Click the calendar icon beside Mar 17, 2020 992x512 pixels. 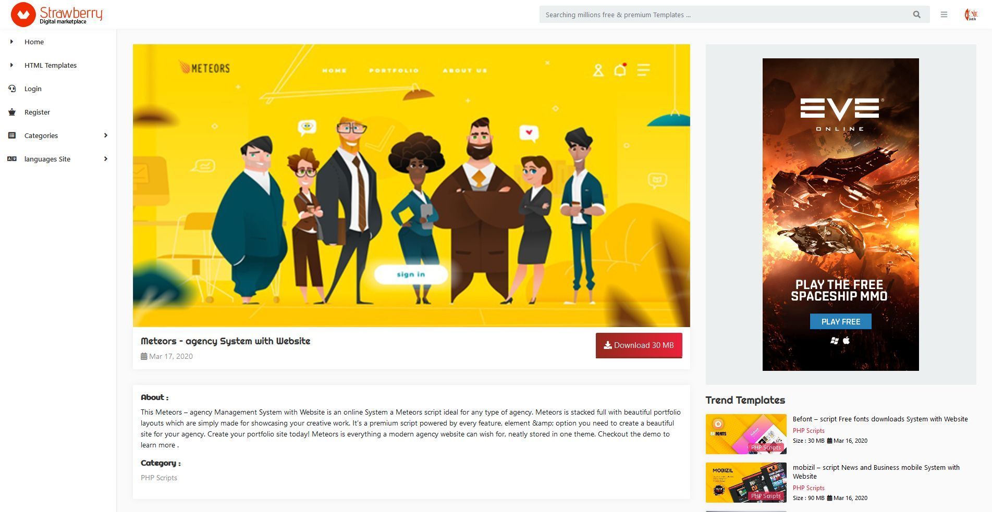144,356
